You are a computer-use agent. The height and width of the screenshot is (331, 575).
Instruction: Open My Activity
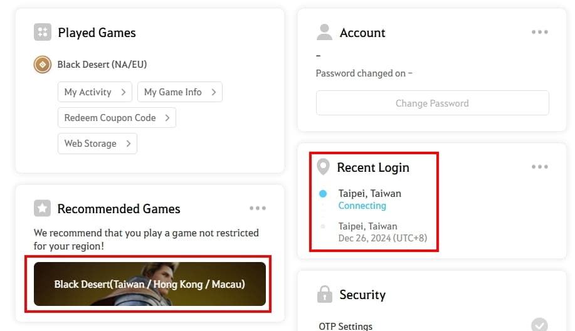pyautogui.click(x=95, y=92)
